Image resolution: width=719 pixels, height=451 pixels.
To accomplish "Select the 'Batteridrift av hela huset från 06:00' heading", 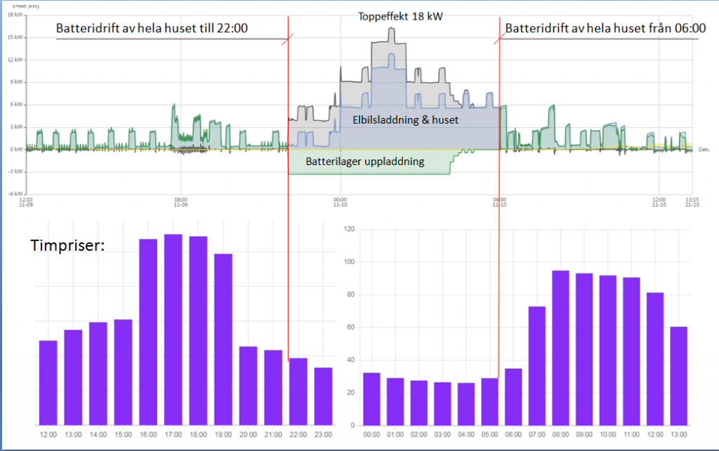I will (x=605, y=28).
